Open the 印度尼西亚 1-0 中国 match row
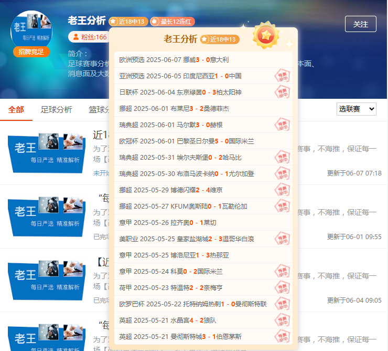388x351 pixels. click(203, 76)
